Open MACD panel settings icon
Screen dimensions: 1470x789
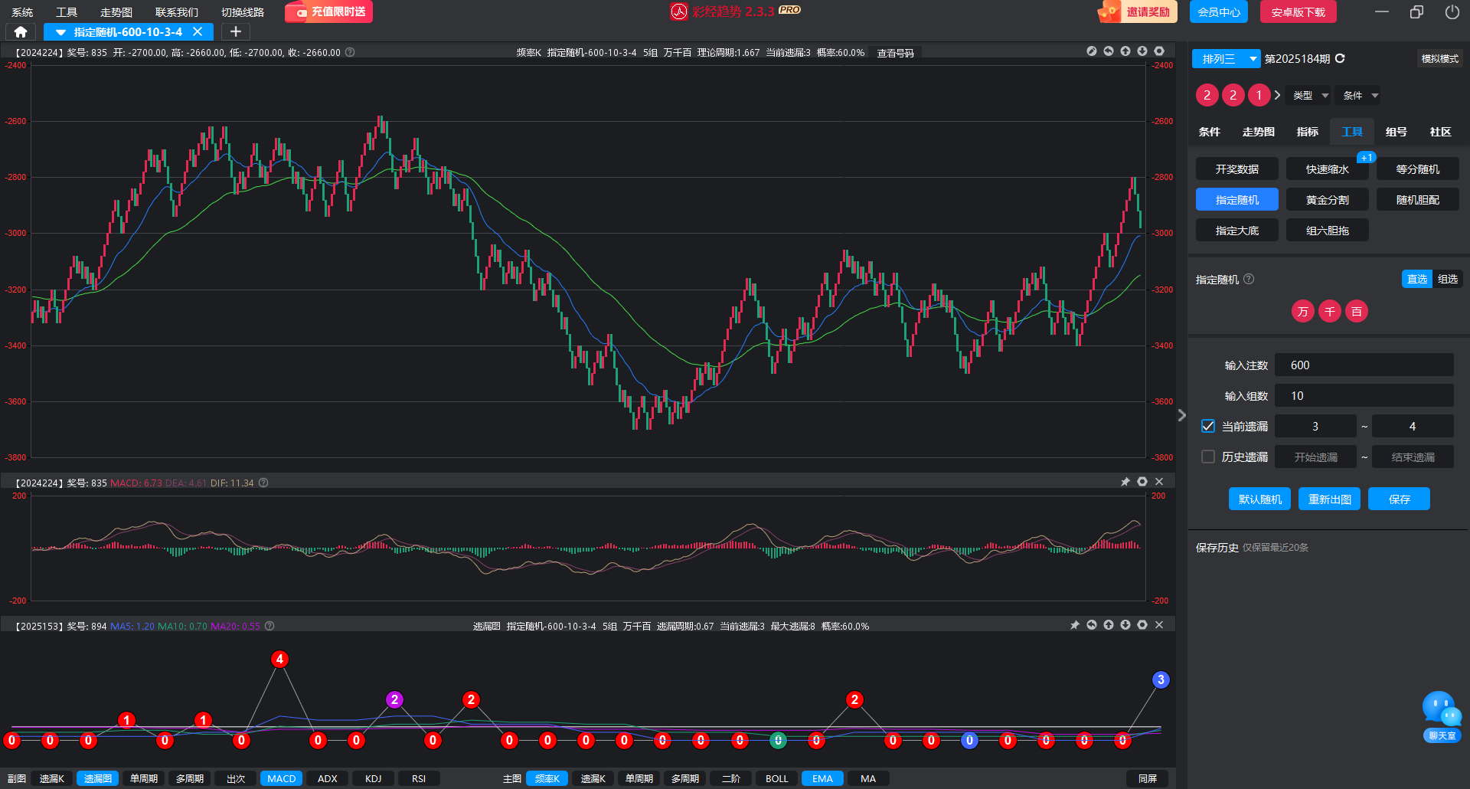pos(1142,482)
